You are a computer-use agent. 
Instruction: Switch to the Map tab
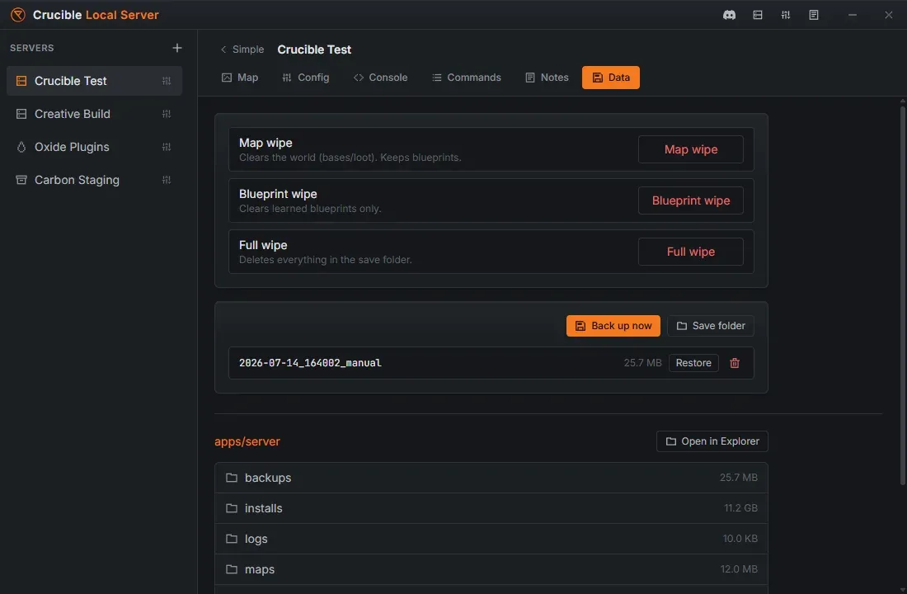pos(240,78)
